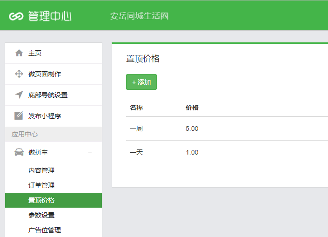Viewport: 328px width, 237px height.
Task: Click the 一天 row in price table
Action: 136,152
